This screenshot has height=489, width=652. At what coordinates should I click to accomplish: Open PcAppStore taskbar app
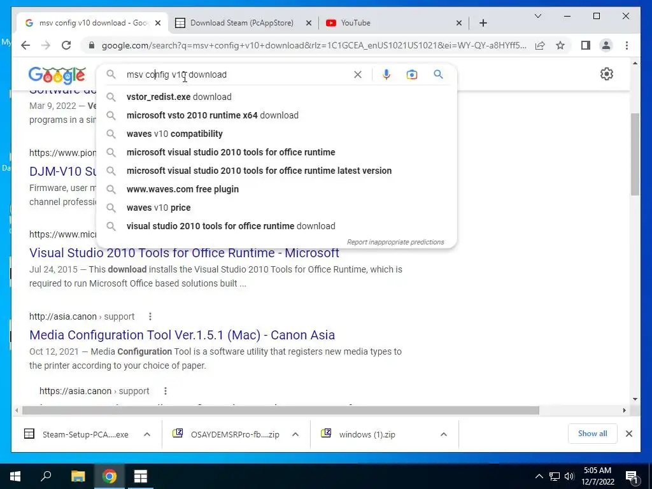click(141, 476)
